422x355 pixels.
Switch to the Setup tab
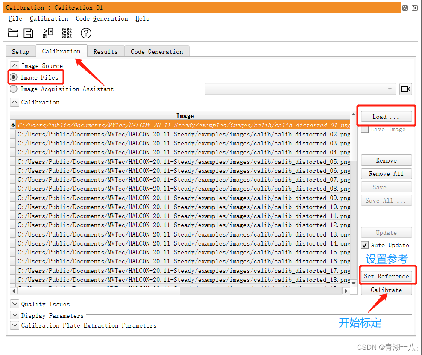[21, 51]
